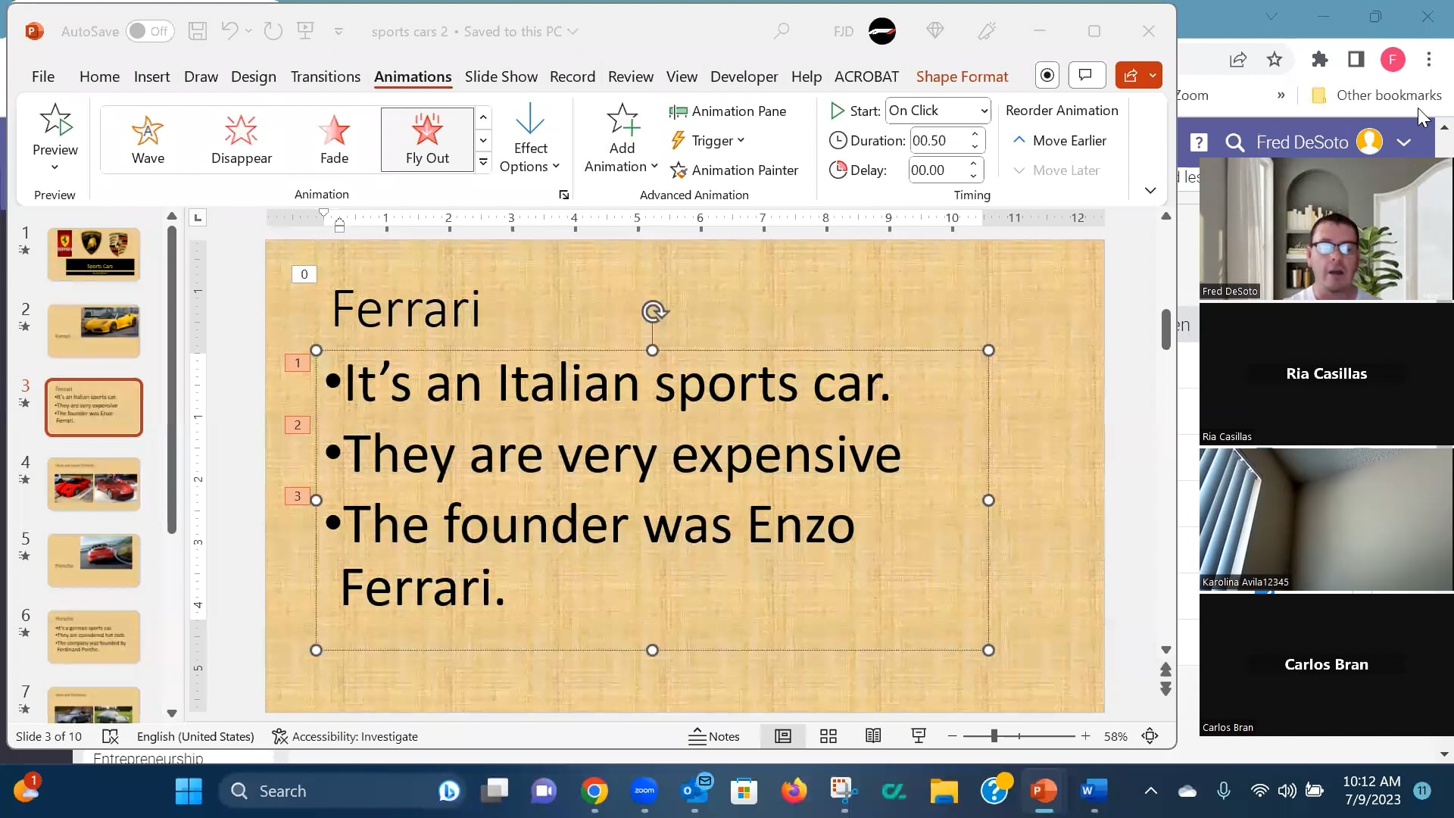Switch to Reading View
The image size is (1454, 818).
pos(873,736)
